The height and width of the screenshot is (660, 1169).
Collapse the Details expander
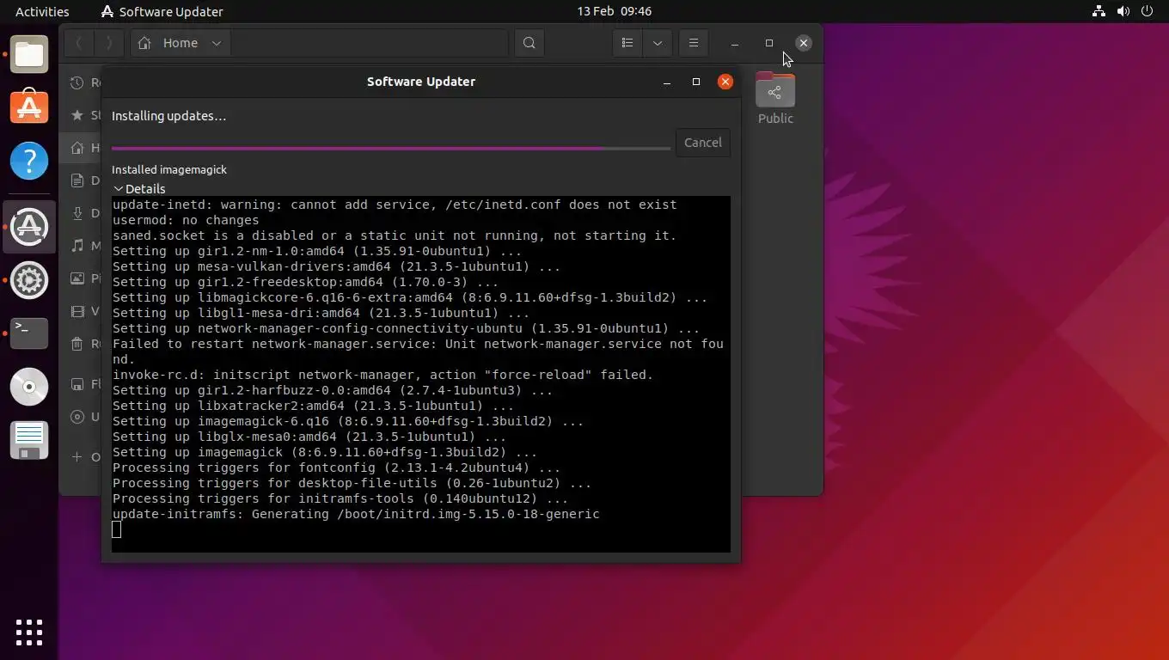point(138,189)
